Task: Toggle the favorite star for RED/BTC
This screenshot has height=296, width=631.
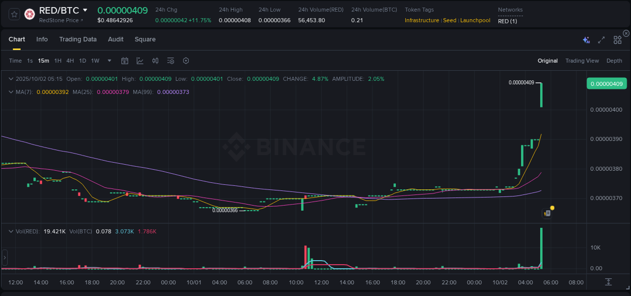Action: (x=14, y=14)
